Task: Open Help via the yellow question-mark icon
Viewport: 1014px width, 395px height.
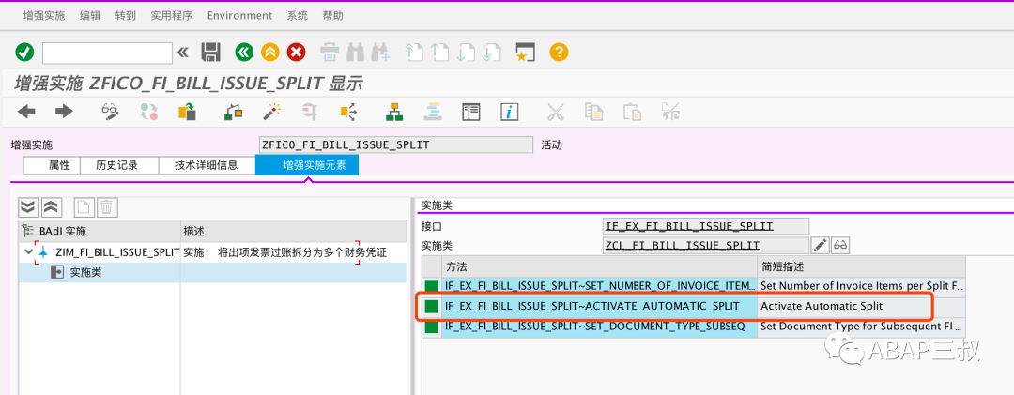Action: click(x=559, y=53)
